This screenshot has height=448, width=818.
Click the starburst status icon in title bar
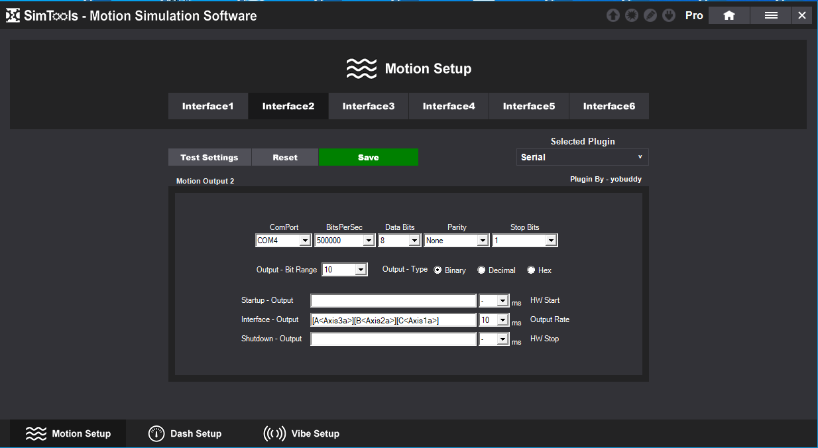pos(632,15)
